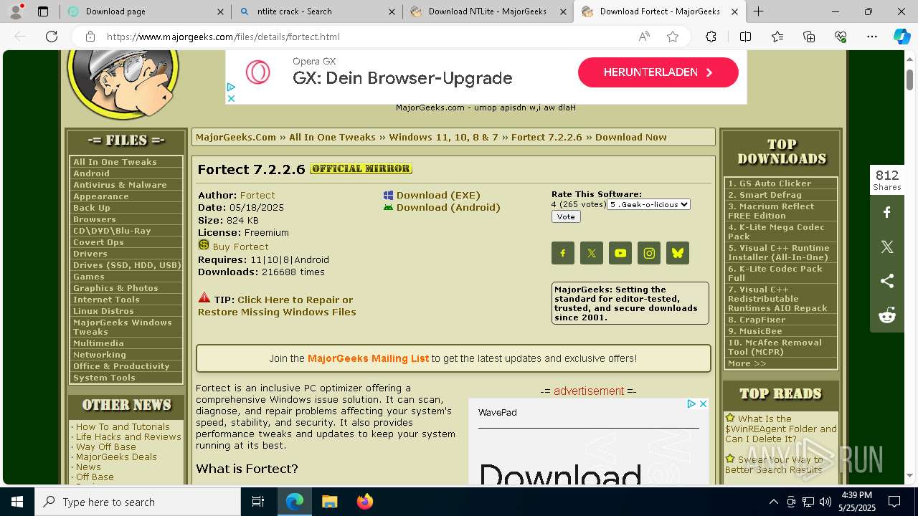The image size is (918, 516).
Task: Open Browsers files category
Action: [94, 219]
